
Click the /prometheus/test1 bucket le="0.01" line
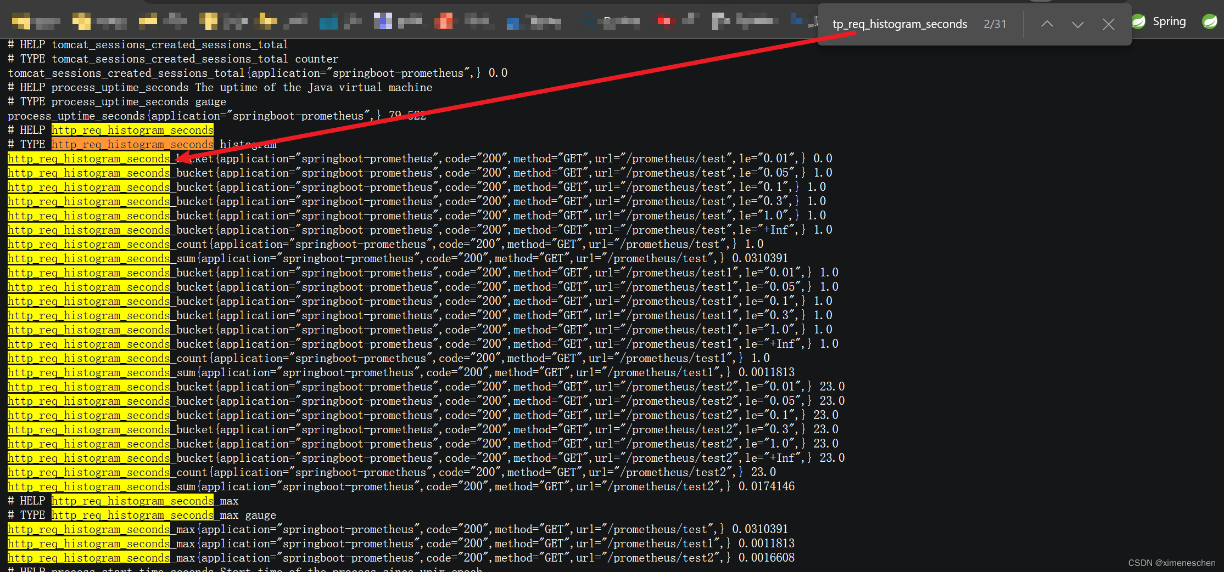[x=423, y=273]
